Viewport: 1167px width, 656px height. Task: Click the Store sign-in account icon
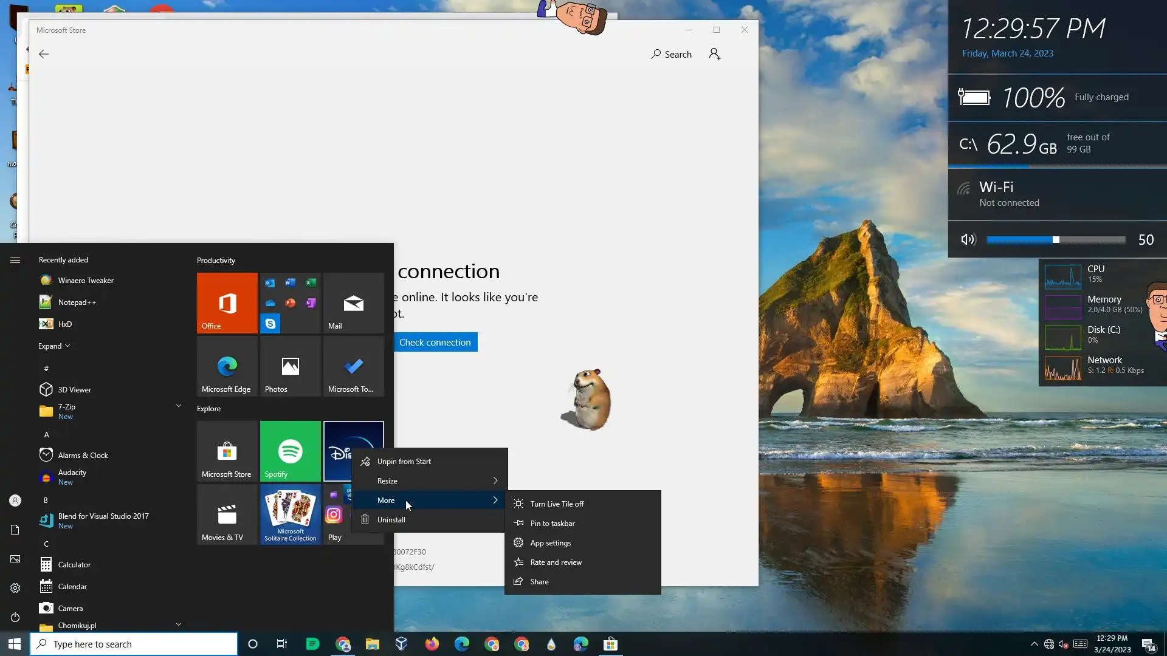pos(715,54)
